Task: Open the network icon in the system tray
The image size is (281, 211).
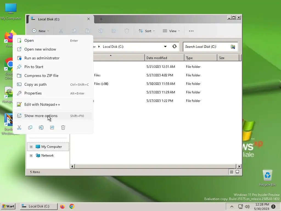Action: pyautogui.click(x=240, y=207)
